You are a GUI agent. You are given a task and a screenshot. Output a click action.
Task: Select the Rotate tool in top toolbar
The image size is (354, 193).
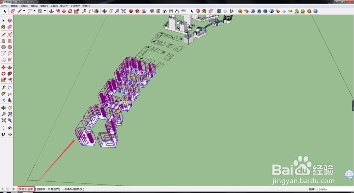tap(70, 11)
